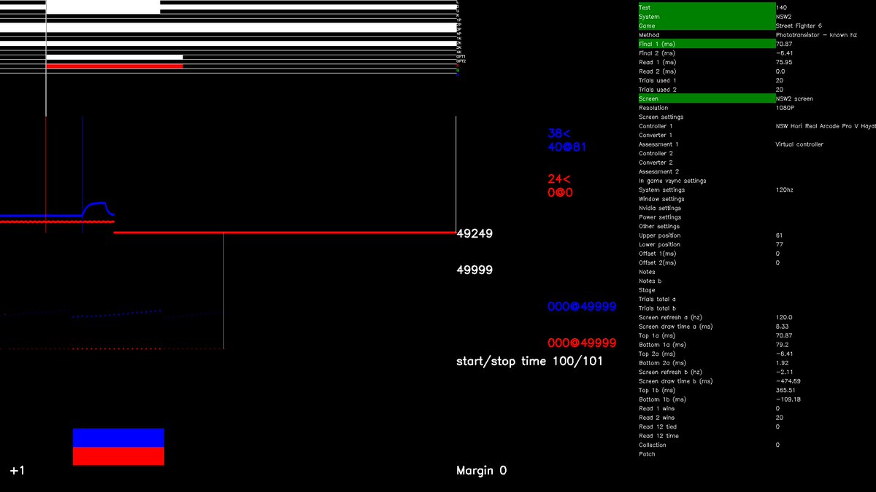Image resolution: width=876 pixels, height=492 pixels.
Task: Click the Resolution row label
Action: (x=653, y=108)
